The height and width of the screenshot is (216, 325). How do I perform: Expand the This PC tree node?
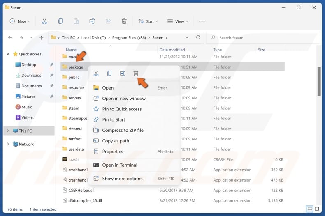tap(8, 131)
